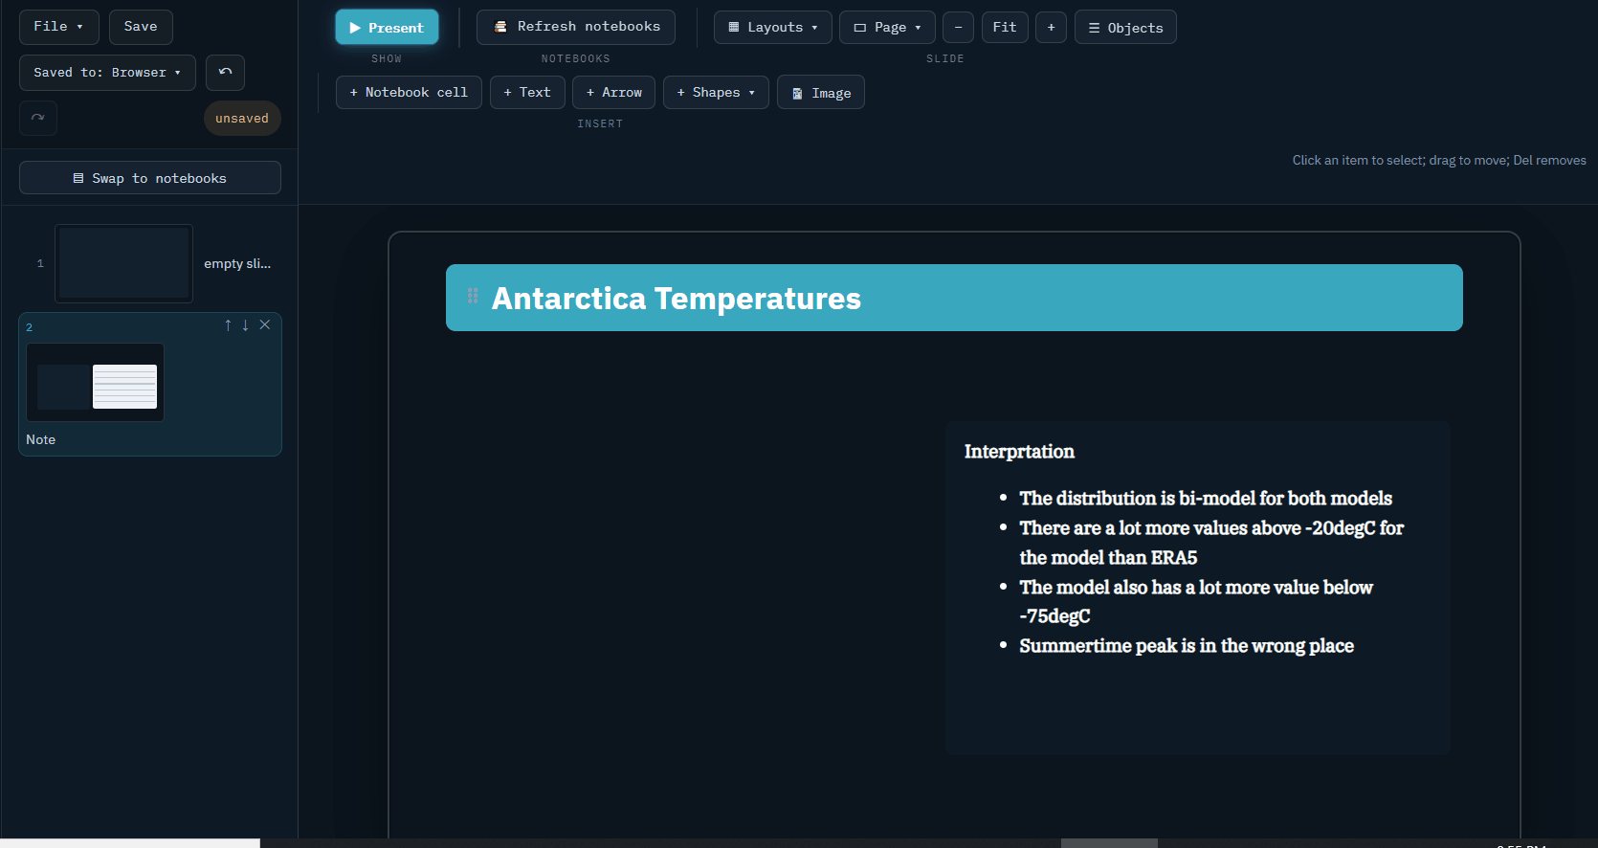The image size is (1598, 848).
Task: Zoom in with the plus button
Action: pos(1051,27)
